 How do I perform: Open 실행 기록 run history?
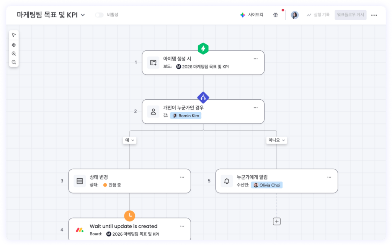pos(318,15)
